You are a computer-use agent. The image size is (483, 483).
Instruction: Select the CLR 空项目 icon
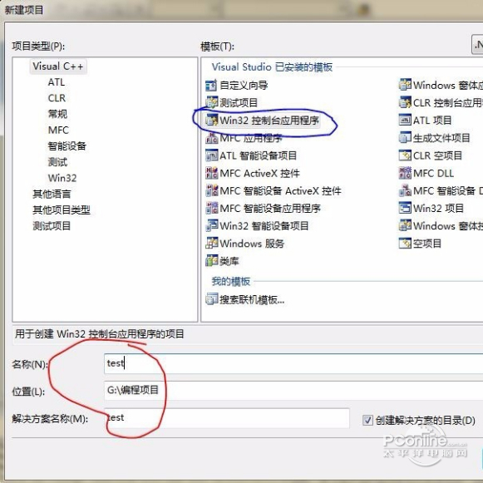click(x=405, y=155)
